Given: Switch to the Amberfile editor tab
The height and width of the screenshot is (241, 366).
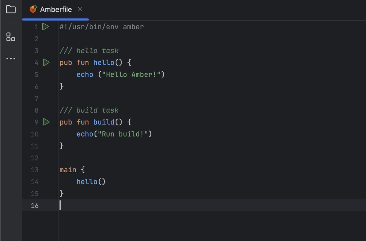Looking at the screenshot, I should pyautogui.click(x=56, y=9).
